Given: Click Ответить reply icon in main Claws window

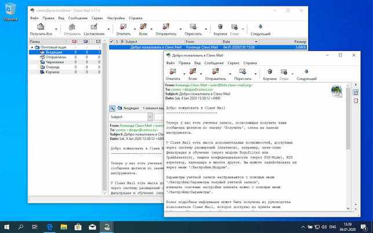Looking at the screenshot, I should pos(123,27).
